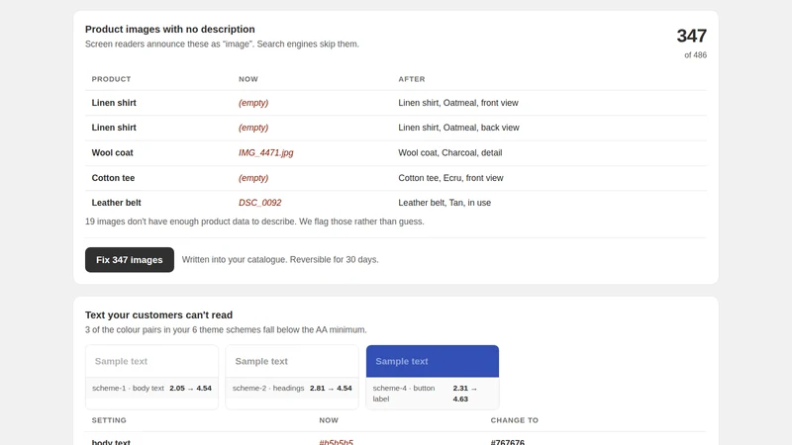Click the Cotton tee product name
The height and width of the screenshot is (445, 792).
[x=113, y=178]
